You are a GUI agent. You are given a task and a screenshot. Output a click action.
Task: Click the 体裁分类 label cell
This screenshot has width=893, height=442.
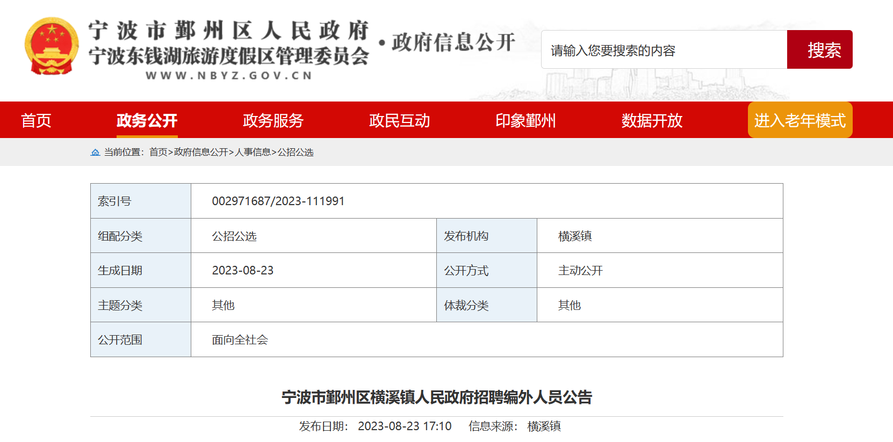[x=487, y=305]
